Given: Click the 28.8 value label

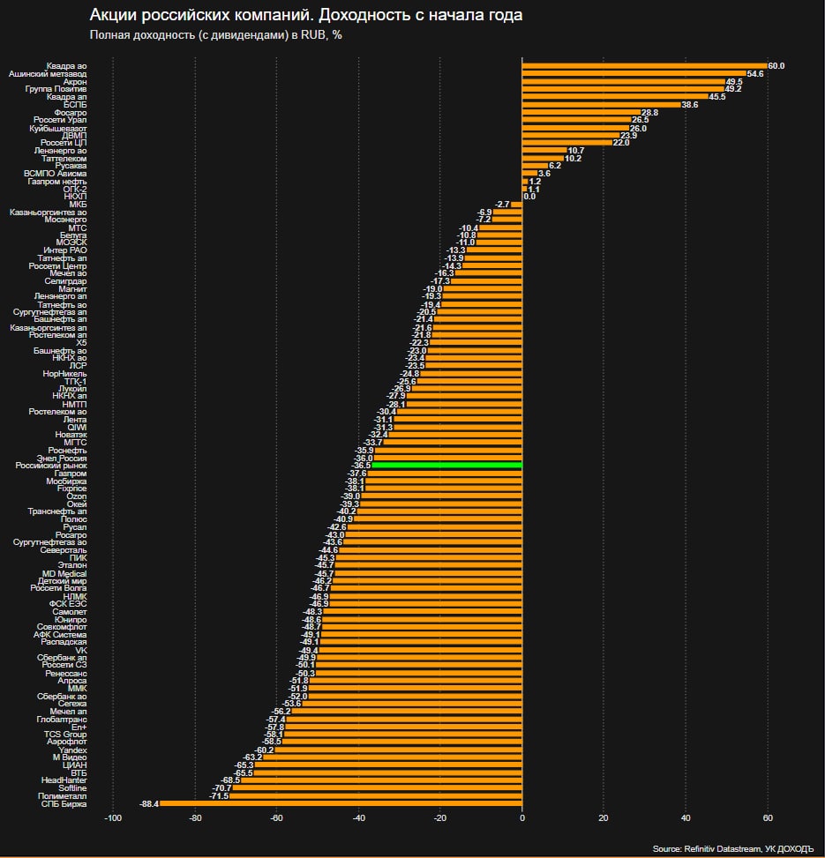Looking at the screenshot, I should click(649, 113).
